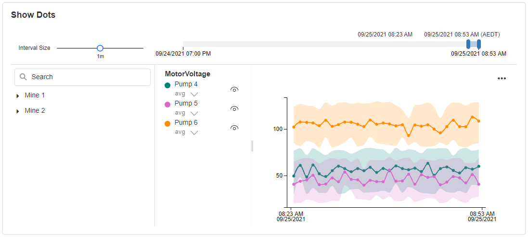Screen dimensions: 528x237
Task: Click the Pump 5 pink color dot
Action: click(x=167, y=104)
